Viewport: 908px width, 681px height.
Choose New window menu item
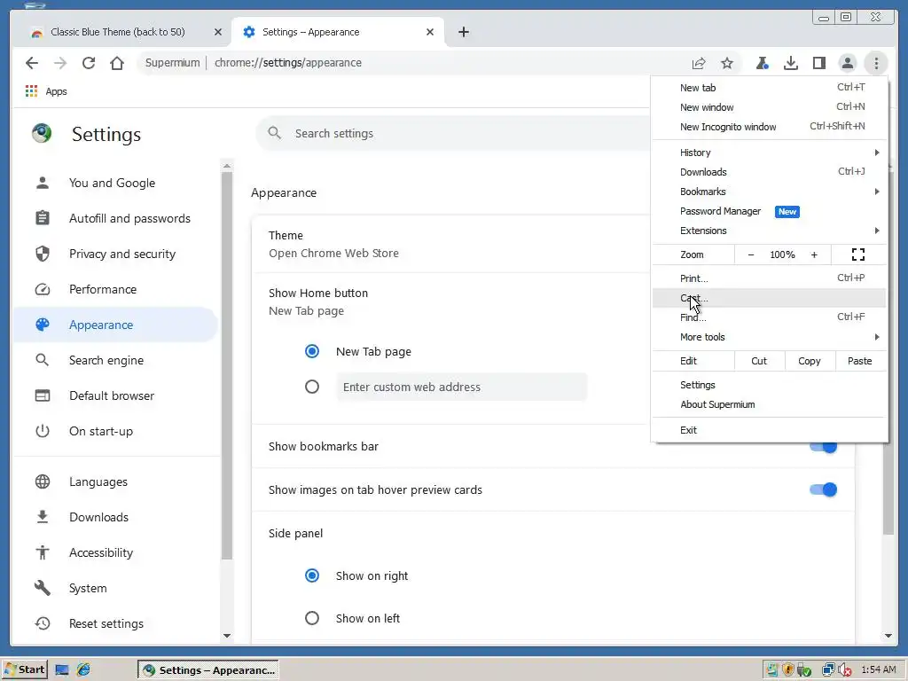click(769, 107)
